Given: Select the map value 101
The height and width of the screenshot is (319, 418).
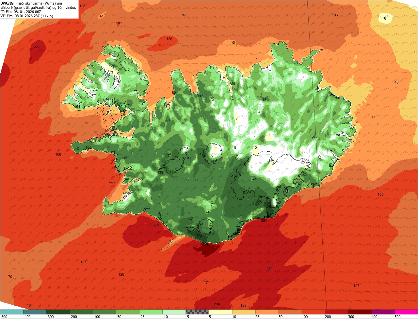Looking at the screenshot, I should 119,23.
